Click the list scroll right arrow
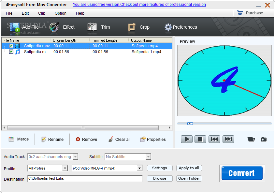275x193 pixels. point(169,127)
